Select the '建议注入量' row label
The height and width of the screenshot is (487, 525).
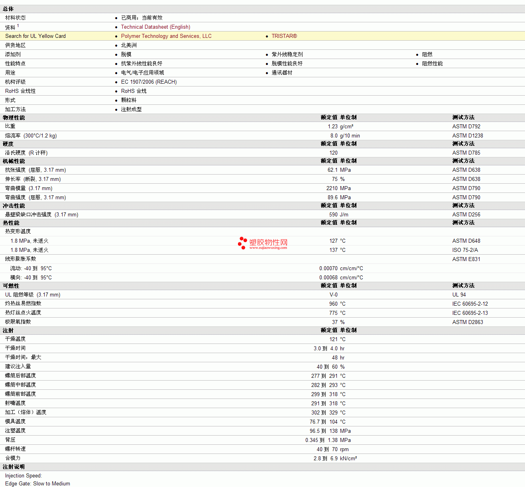coord(18,366)
